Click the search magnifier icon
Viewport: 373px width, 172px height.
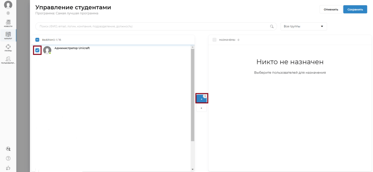tap(272, 27)
